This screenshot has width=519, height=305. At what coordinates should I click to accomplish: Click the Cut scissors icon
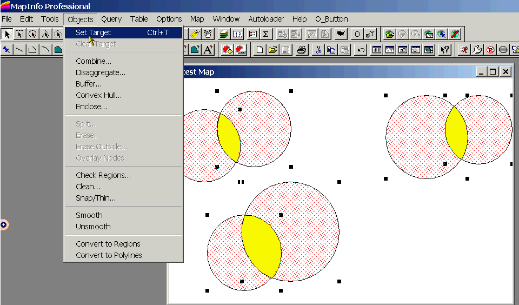[318, 50]
